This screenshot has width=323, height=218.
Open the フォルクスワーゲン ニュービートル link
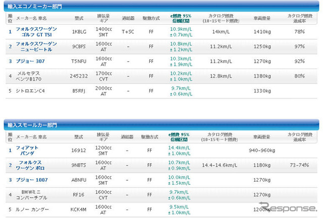(x=36, y=47)
